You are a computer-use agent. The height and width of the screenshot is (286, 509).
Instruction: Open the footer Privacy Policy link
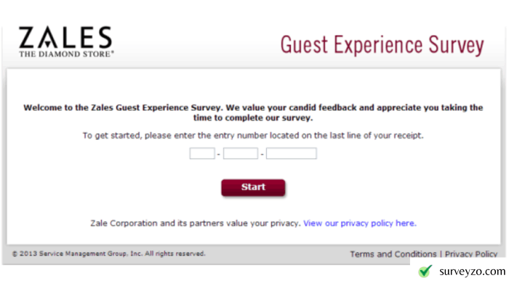(x=471, y=254)
